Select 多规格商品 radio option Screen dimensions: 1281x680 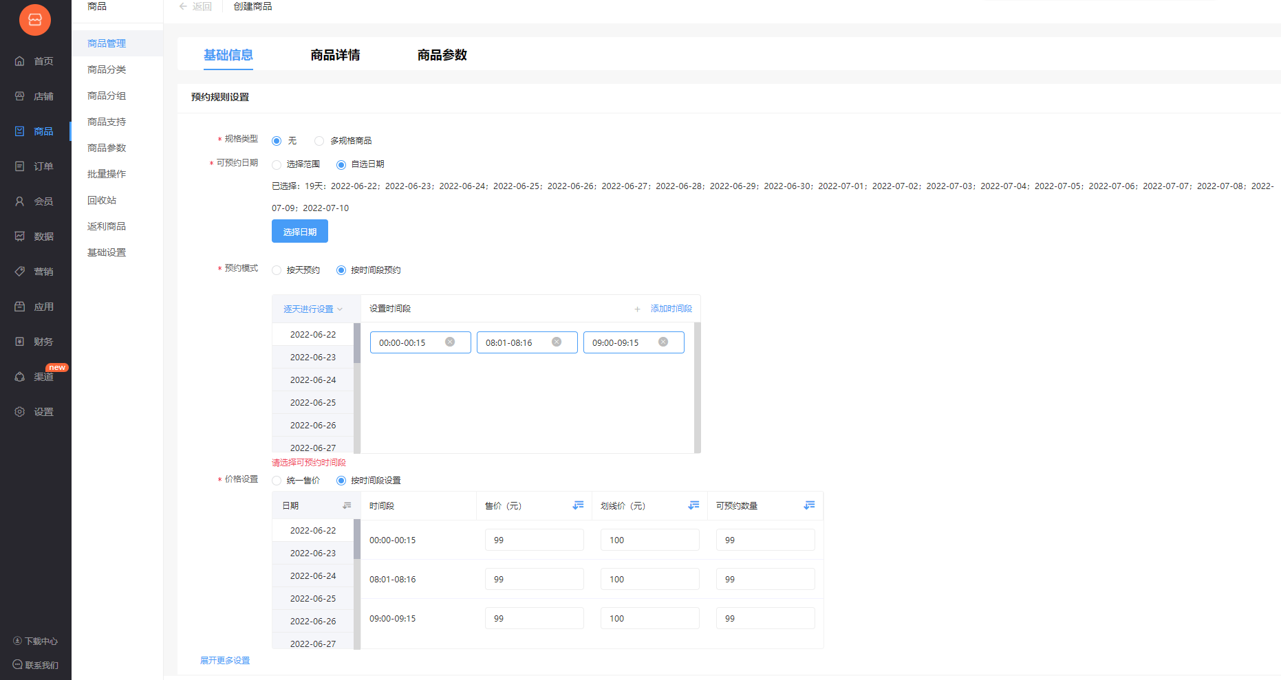tap(319, 141)
